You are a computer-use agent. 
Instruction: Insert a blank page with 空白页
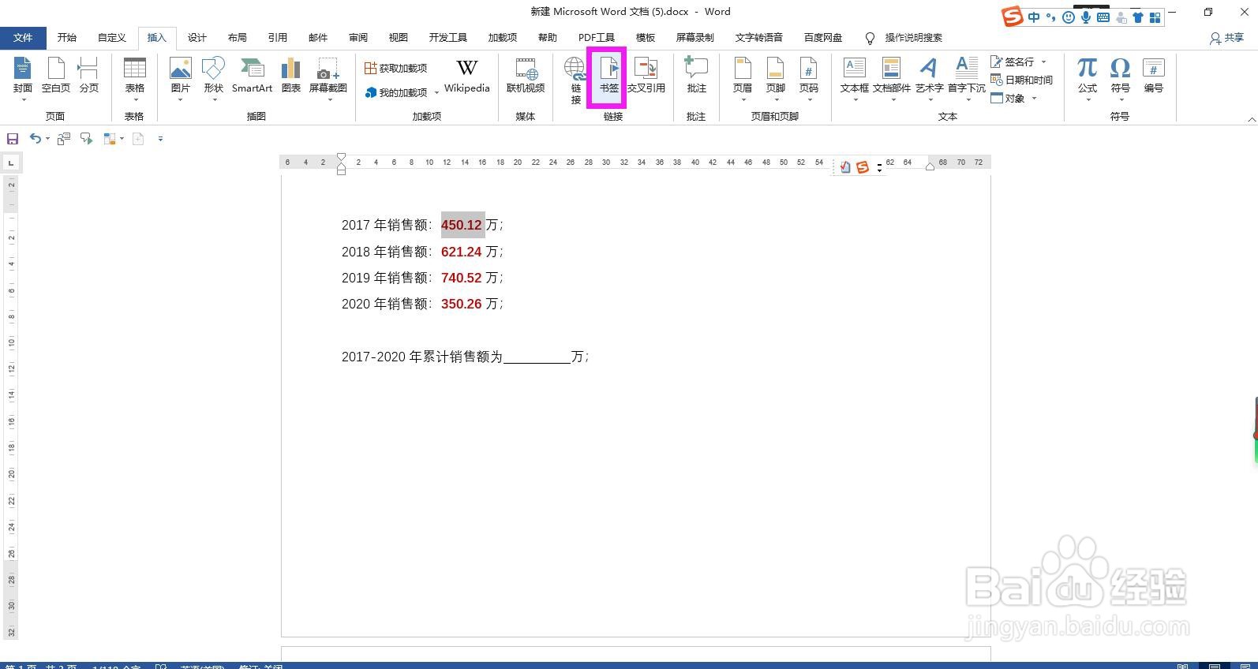coord(56,77)
